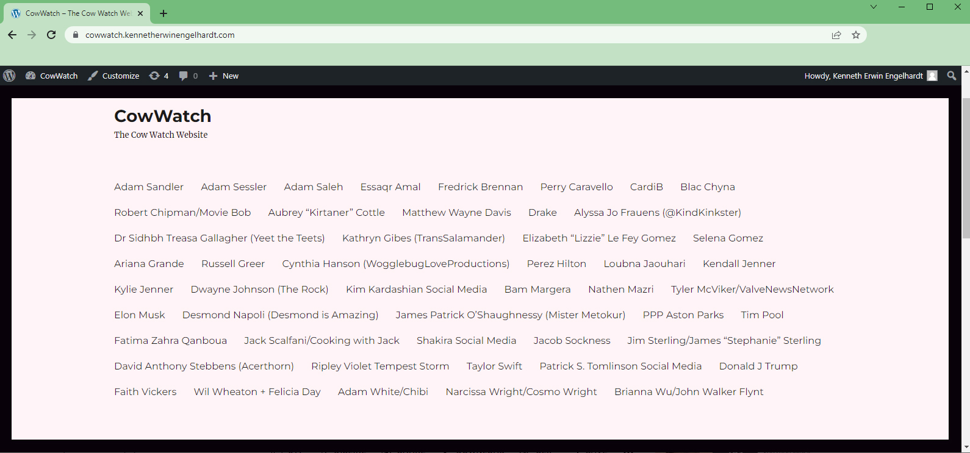Bookmark this page with the star
The height and width of the screenshot is (453, 970).
pyautogui.click(x=856, y=35)
